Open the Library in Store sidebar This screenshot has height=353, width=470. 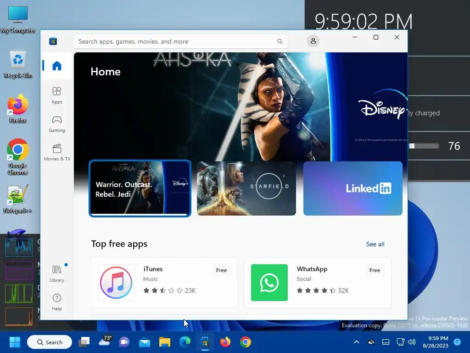[x=56, y=273]
